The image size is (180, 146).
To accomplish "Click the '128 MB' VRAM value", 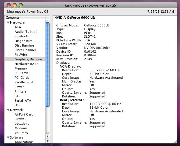I will (x=90, y=44).
